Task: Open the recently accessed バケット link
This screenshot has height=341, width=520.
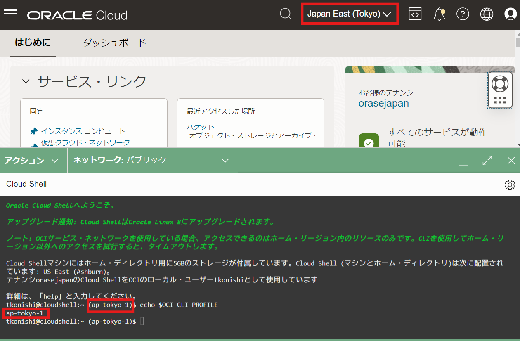Action: coord(201,127)
